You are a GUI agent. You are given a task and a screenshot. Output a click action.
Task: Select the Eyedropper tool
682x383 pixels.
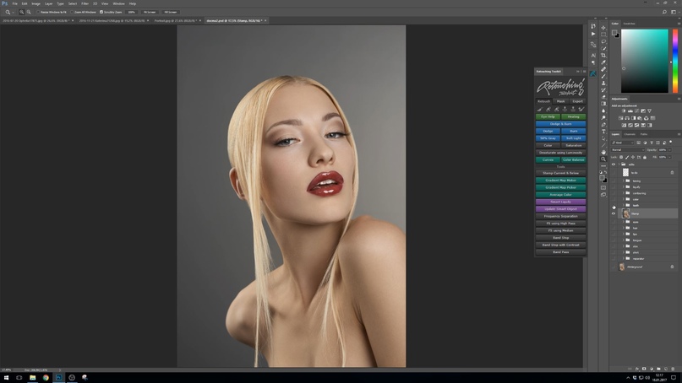click(603, 62)
